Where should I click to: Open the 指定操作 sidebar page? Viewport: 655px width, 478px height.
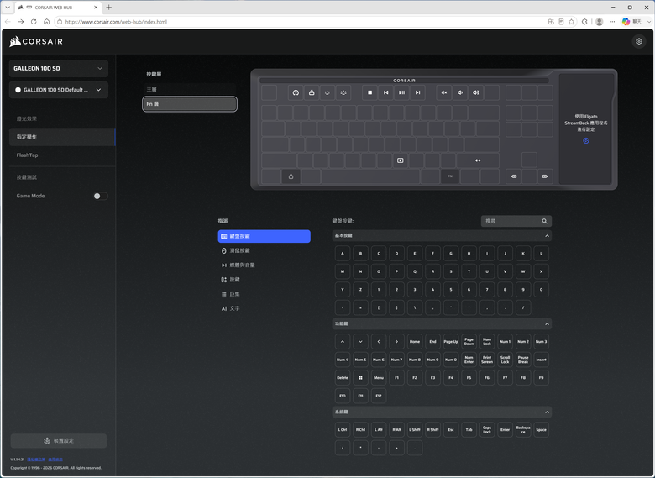tap(62, 137)
